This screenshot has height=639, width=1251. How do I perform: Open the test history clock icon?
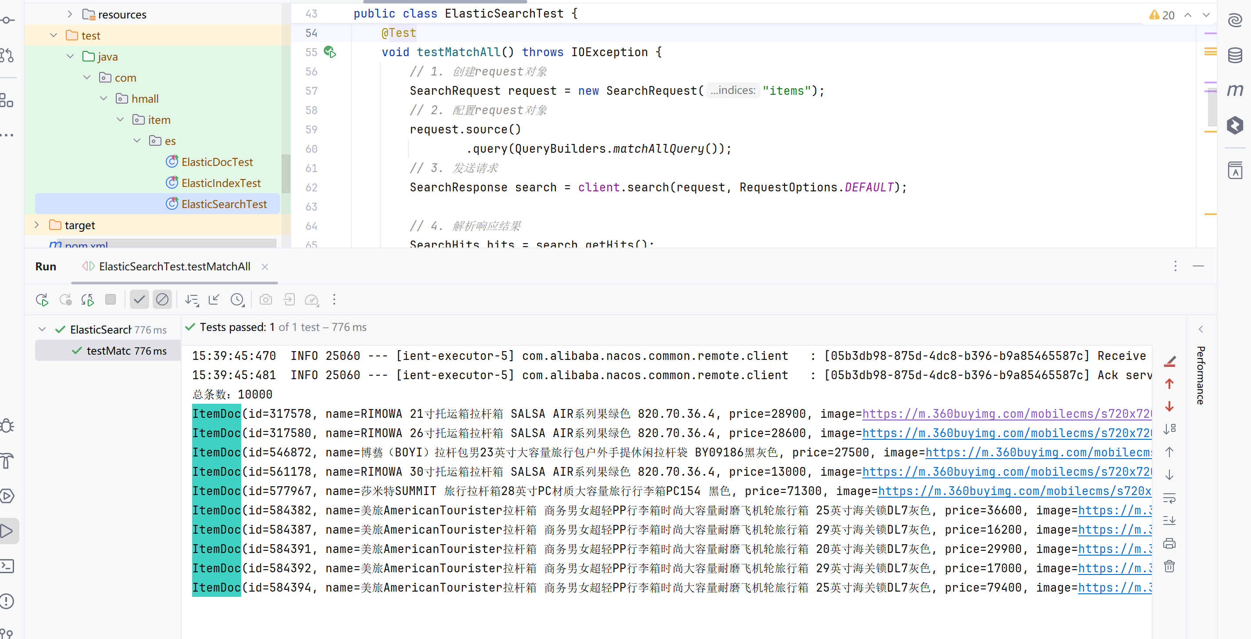pyautogui.click(x=237, y=300)
